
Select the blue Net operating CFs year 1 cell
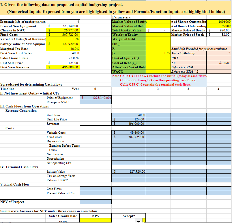coord(129,163)
